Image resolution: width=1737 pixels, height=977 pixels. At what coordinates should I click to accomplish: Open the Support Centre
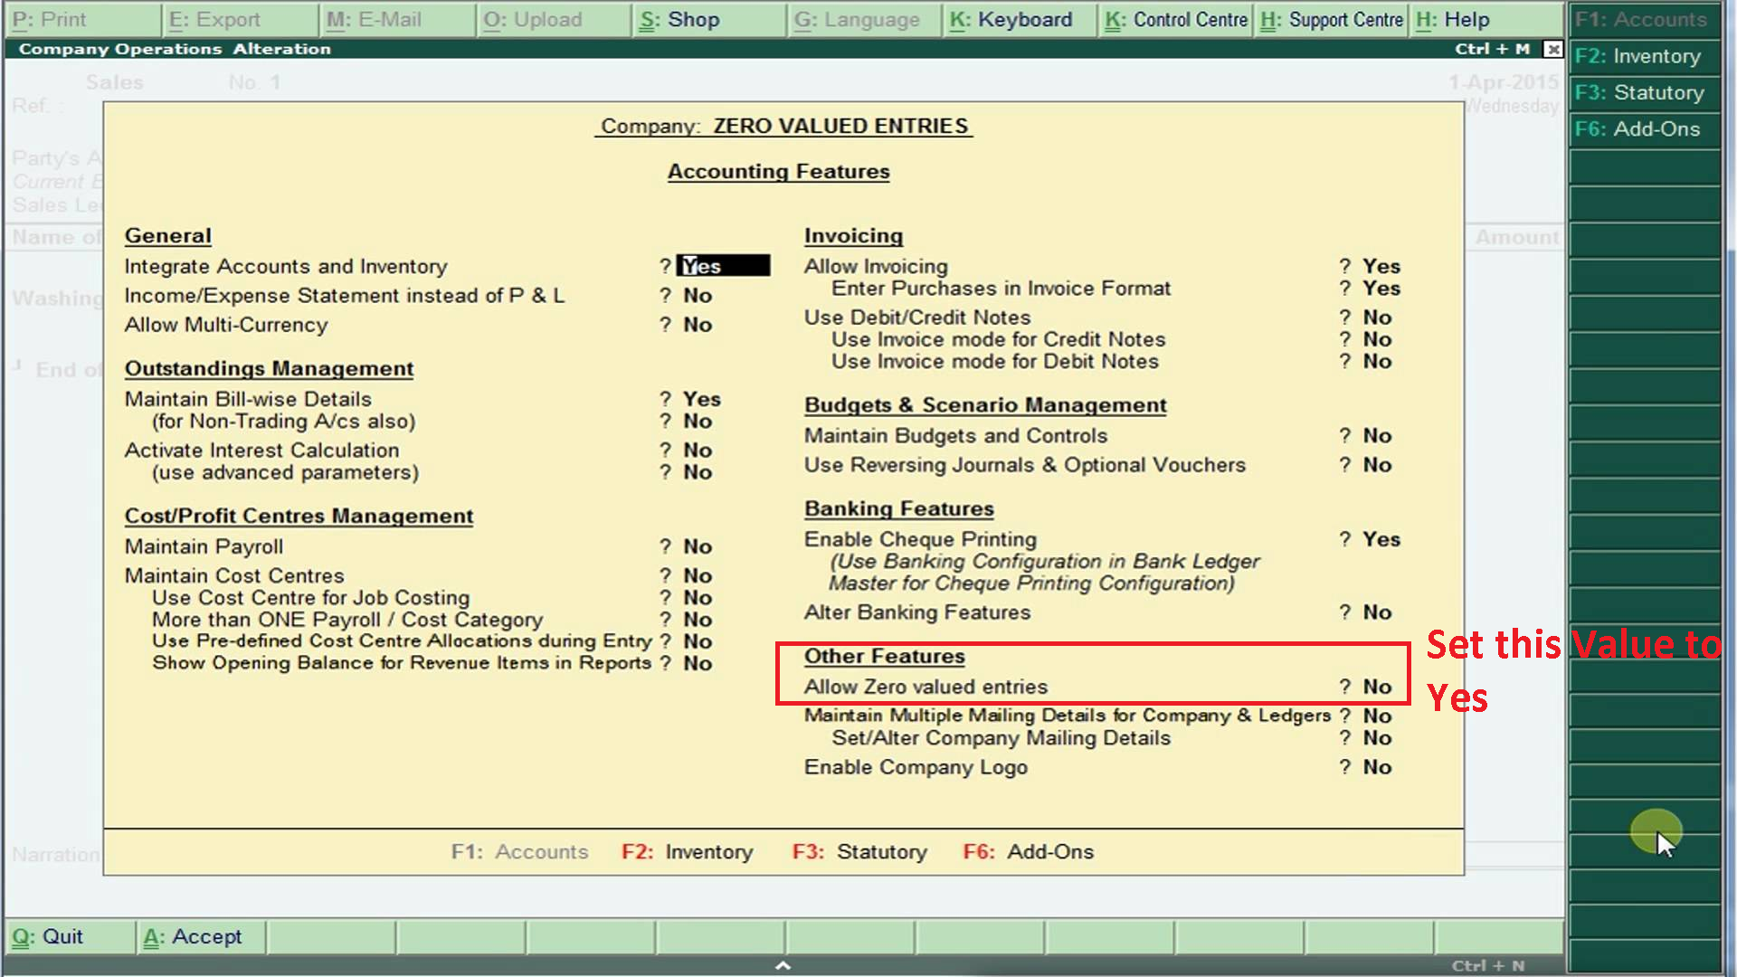[x=1331, y=19]
